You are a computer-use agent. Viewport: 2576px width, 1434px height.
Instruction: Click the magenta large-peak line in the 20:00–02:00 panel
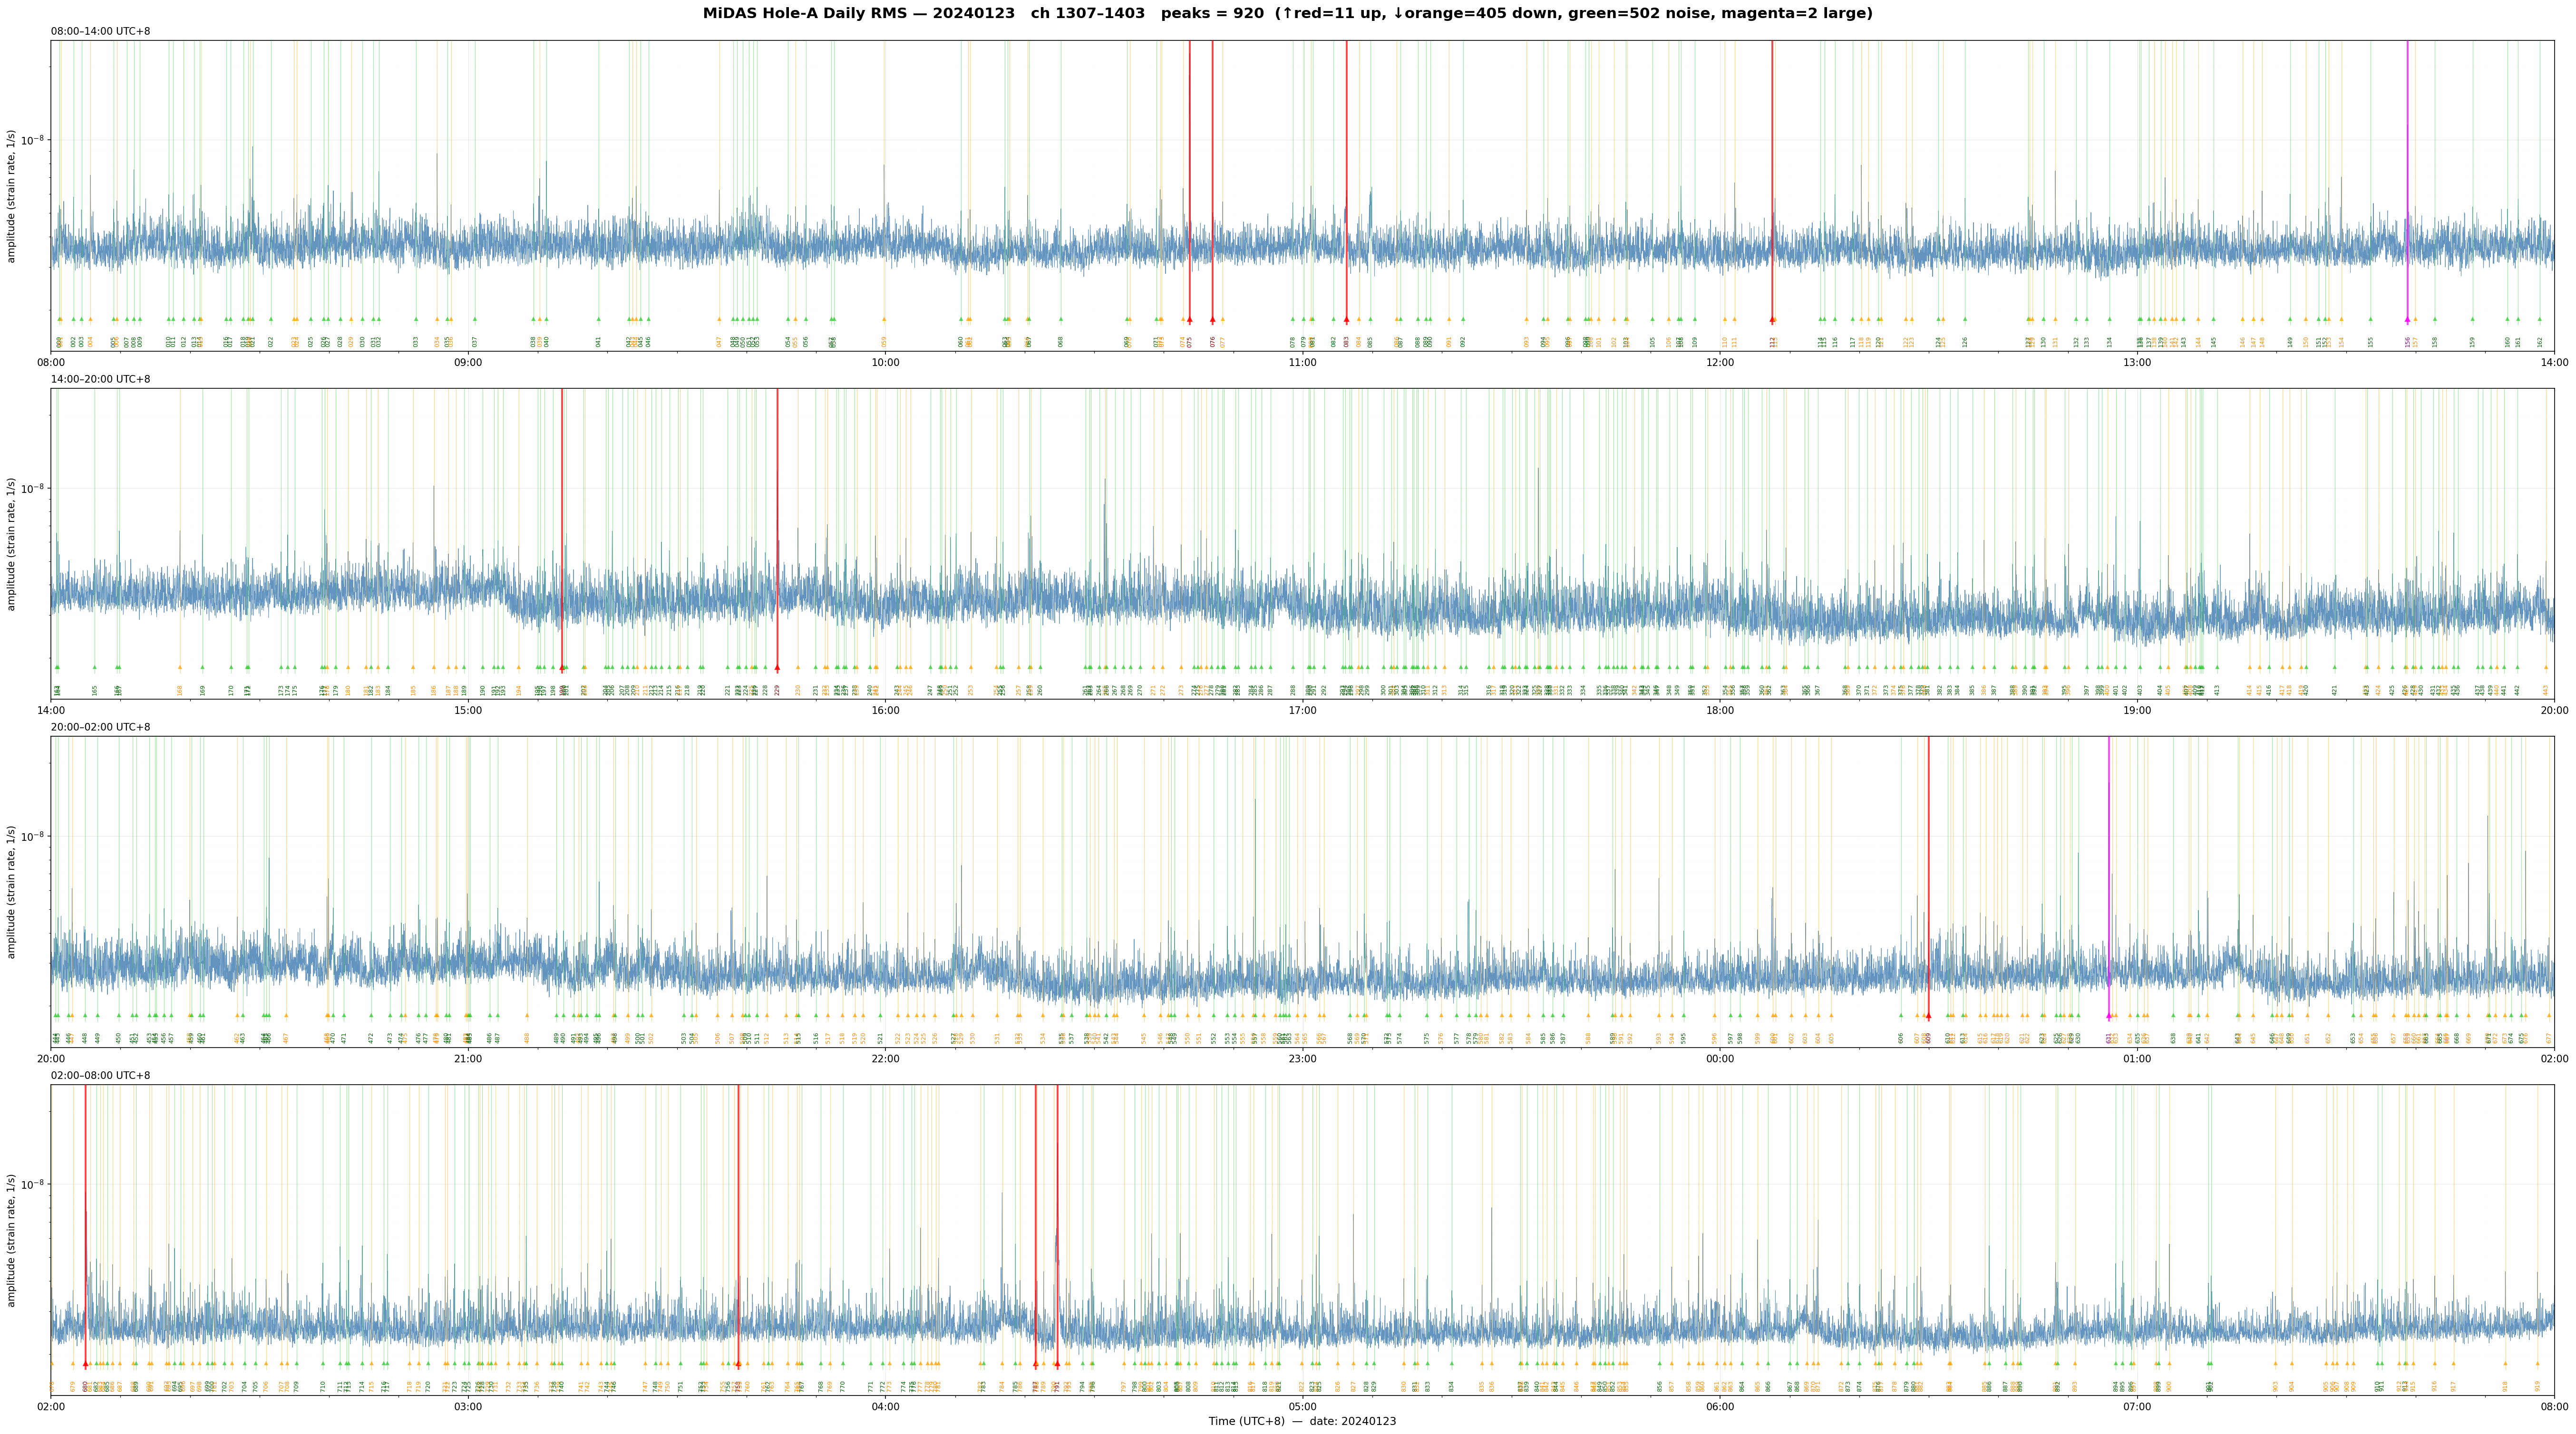tap(2109, 876)
